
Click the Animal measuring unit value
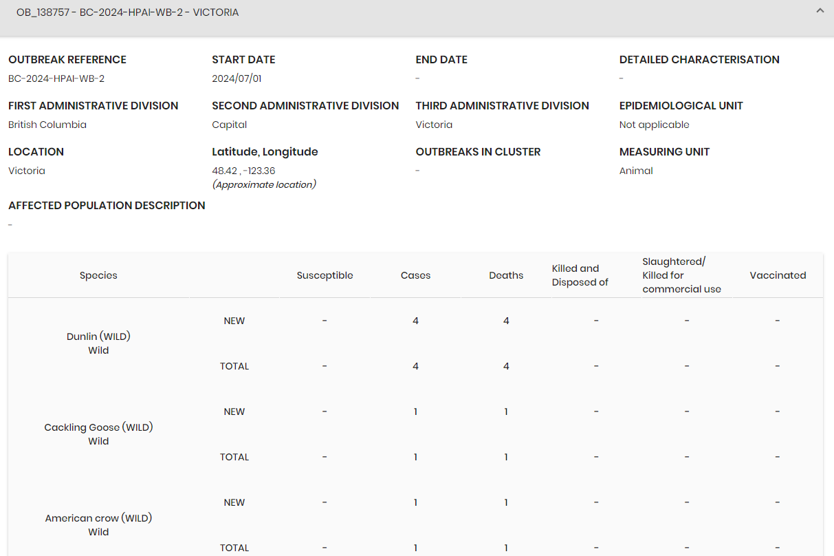point(636,171)
